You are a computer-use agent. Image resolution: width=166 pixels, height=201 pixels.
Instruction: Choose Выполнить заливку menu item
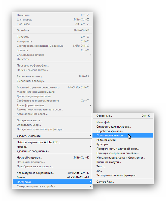coord(52,76)
